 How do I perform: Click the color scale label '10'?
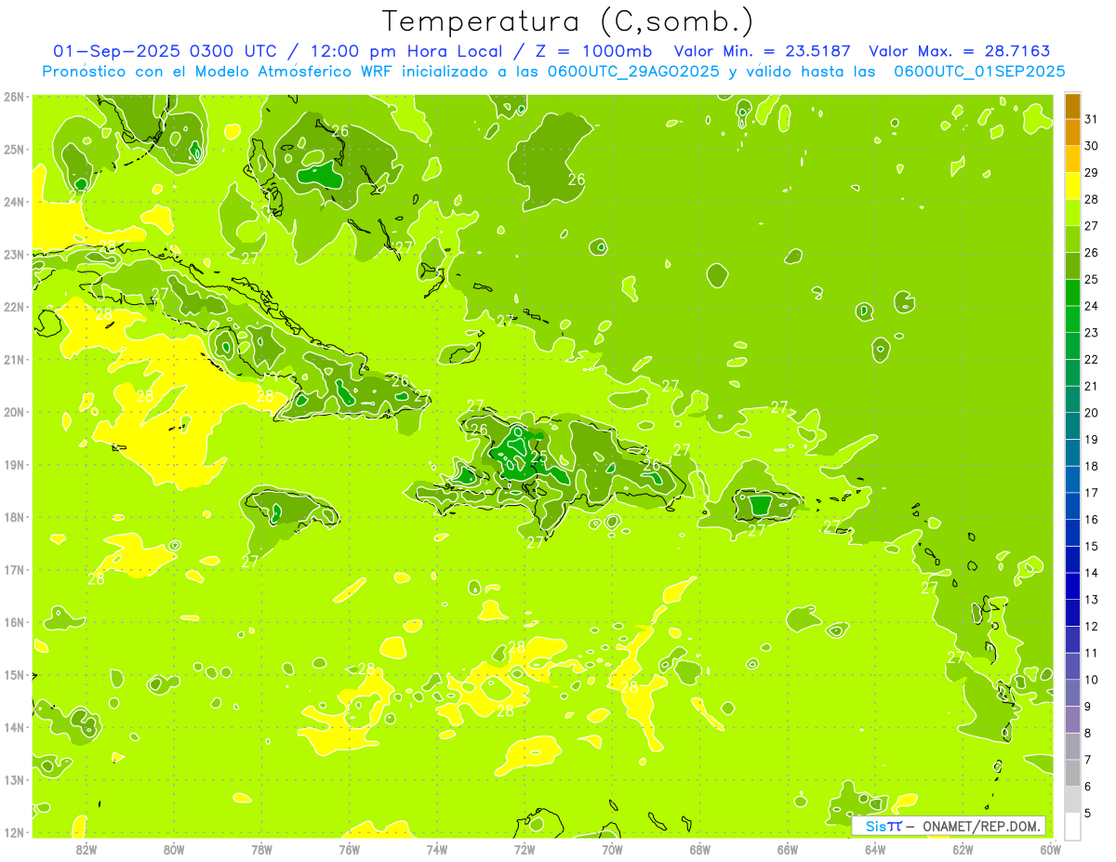1091,680
